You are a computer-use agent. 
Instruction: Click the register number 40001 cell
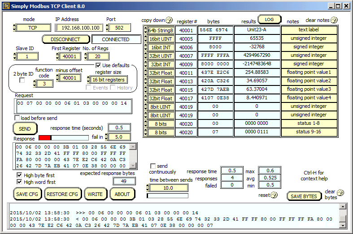pos(186,30)
